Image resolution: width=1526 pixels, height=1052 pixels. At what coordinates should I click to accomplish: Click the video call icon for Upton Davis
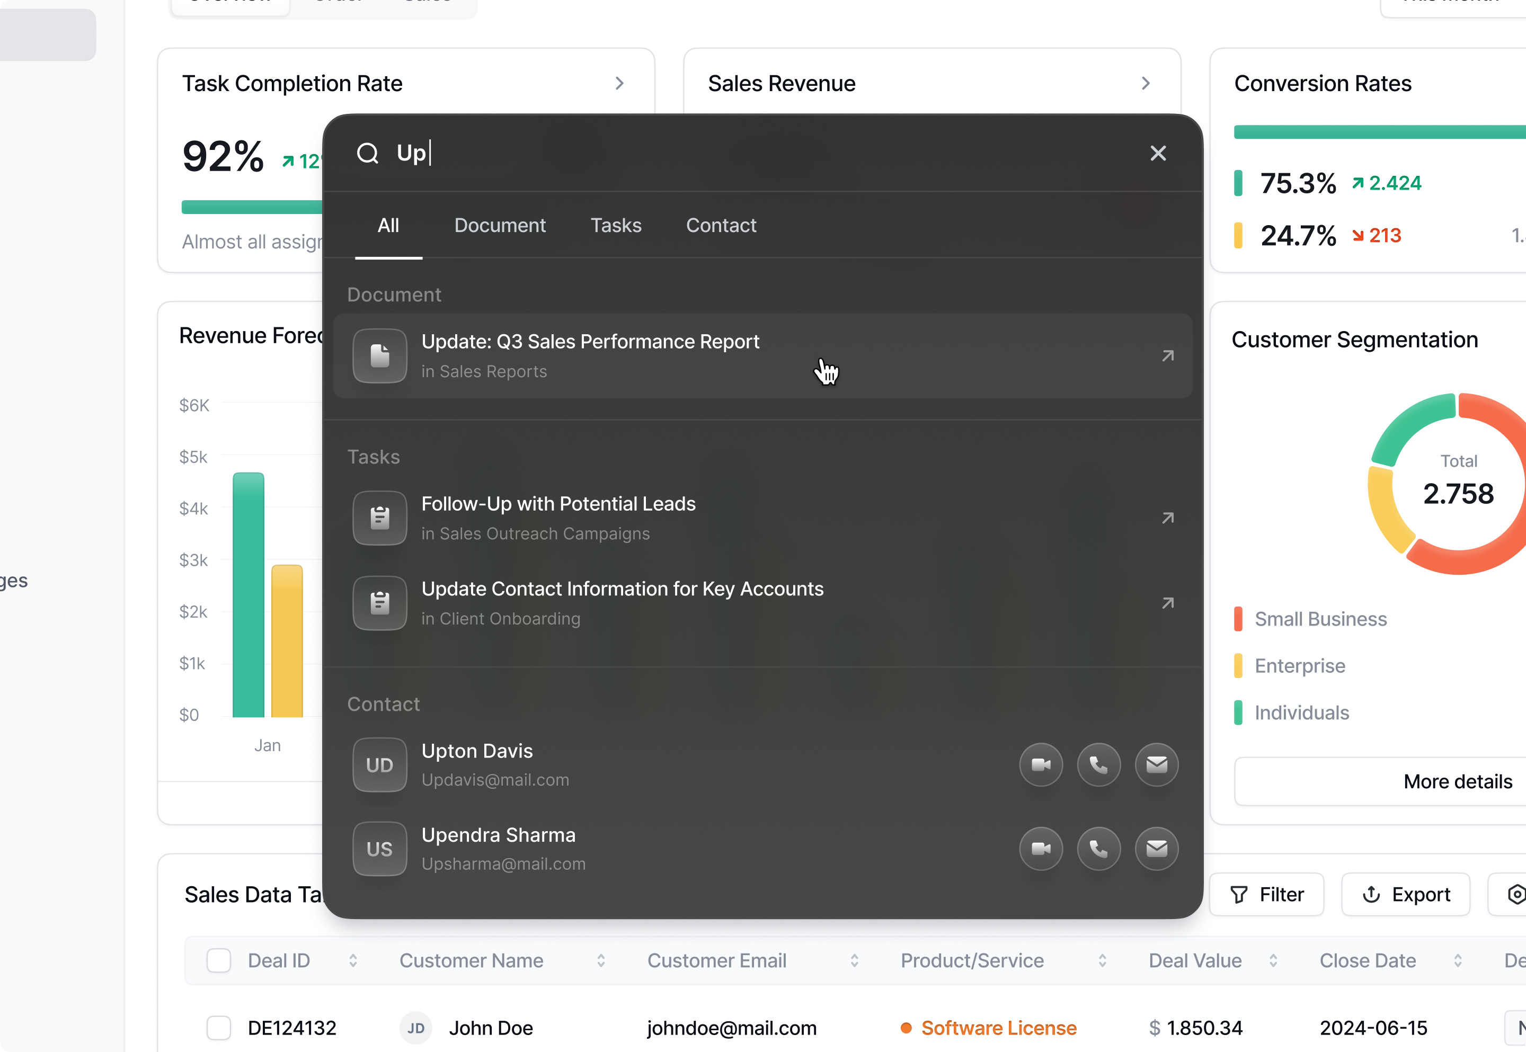click(x=1041, y=764)
